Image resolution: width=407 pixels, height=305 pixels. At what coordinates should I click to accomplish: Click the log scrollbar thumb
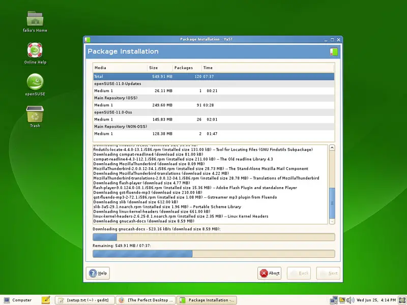[x=332, y=203]
